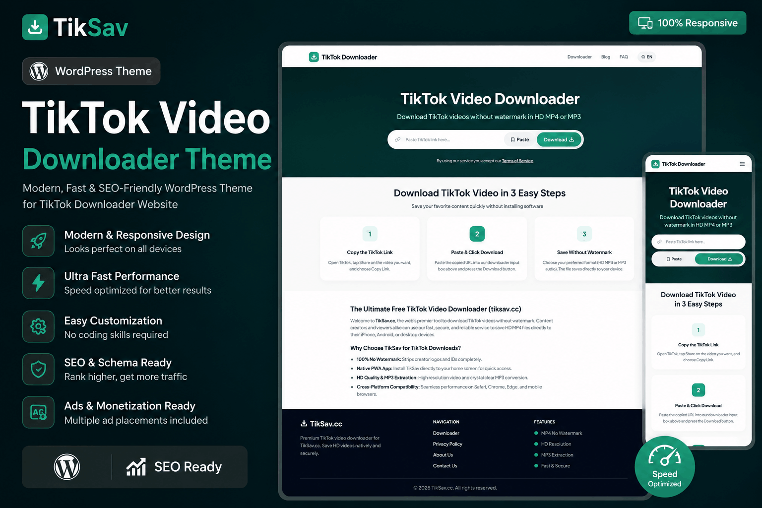Image resolution: width=762 pixels, height=508 pixels.
Task: Click the link icon in the desktop URL field
Action: (397, 140)
